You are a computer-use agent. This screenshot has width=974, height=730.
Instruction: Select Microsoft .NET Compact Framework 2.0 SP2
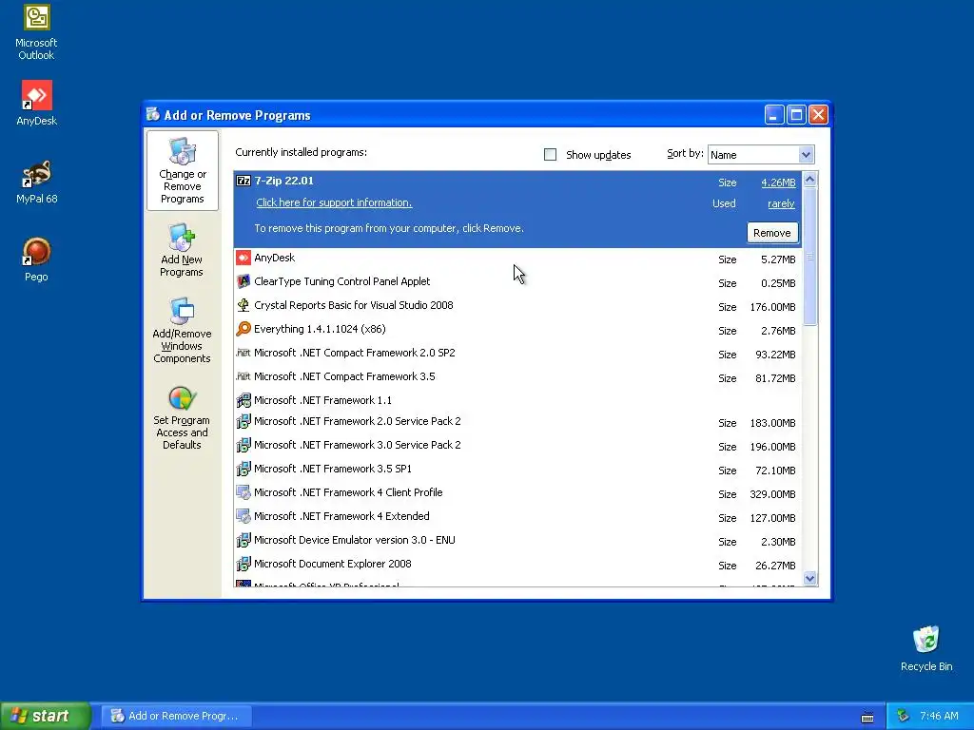[x=355, y=353]
